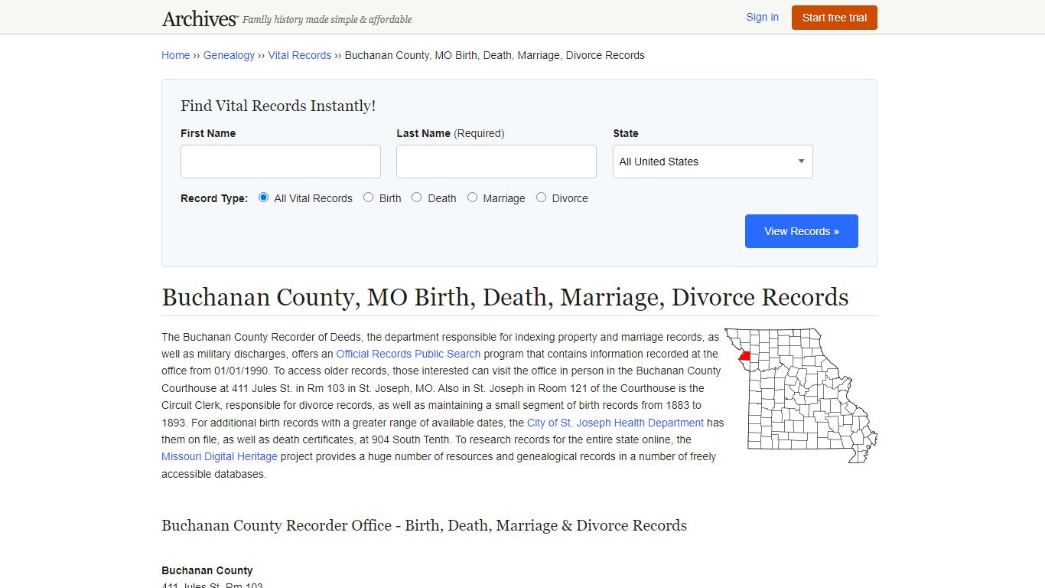Select Birth record type

pyautogui.click(x=369, y=198)
